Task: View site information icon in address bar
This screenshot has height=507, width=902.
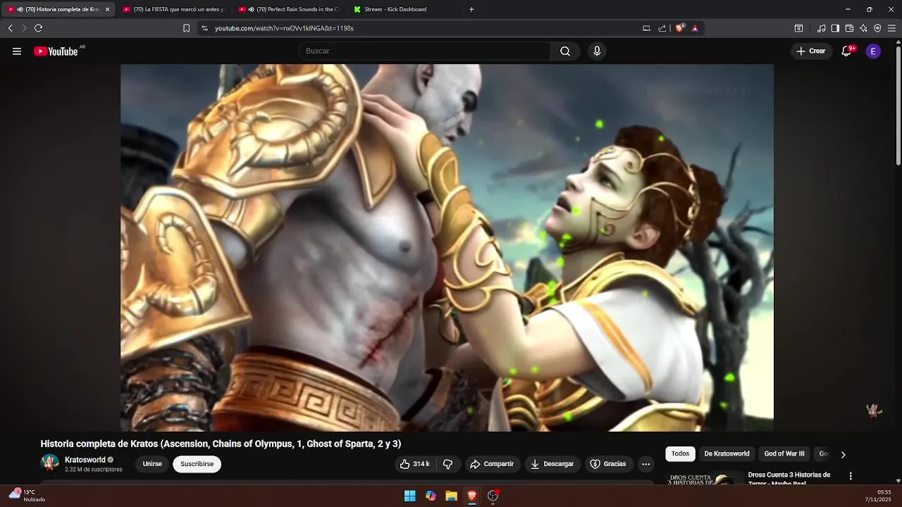Action: [x=204, y=28]
